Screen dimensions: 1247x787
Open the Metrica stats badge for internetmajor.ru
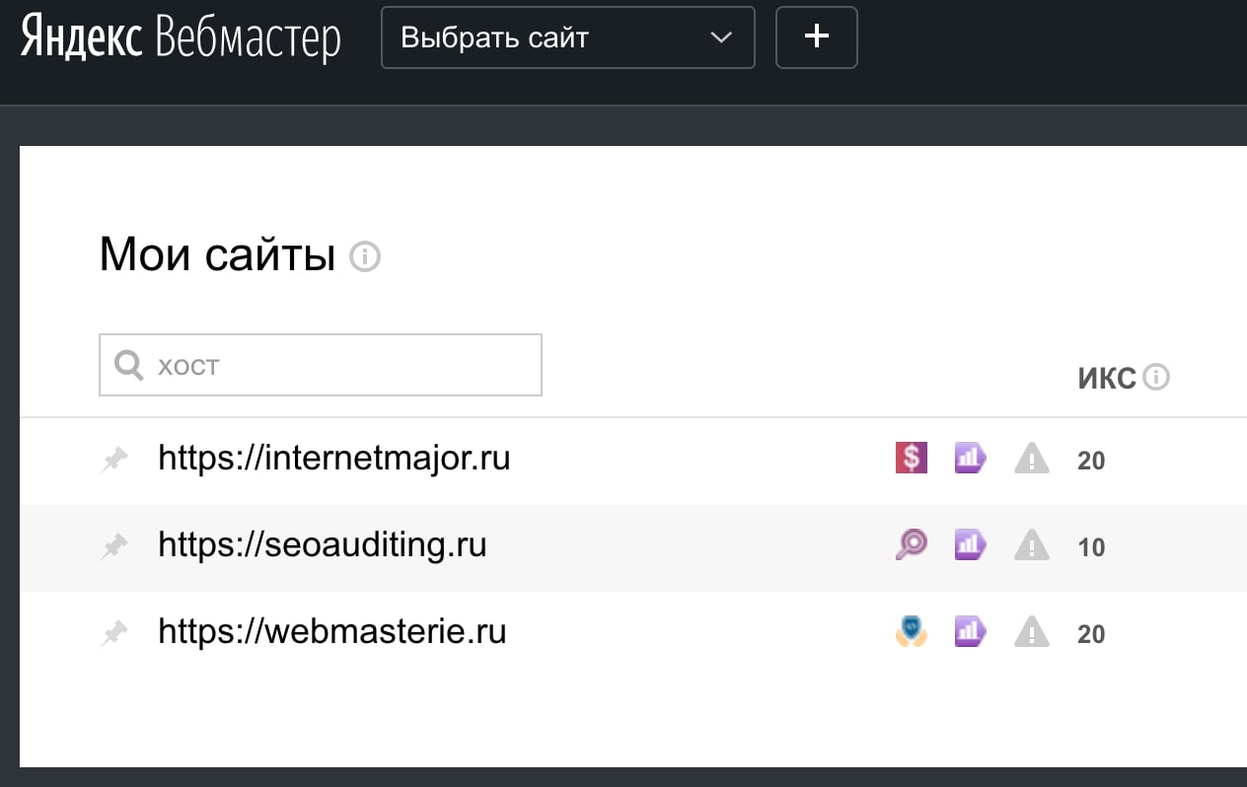tap(970, 458)
